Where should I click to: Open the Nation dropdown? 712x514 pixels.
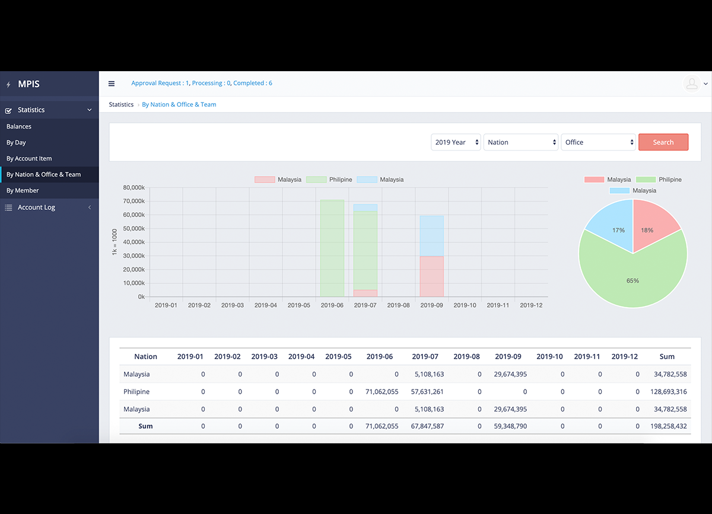tap(521, 142)
